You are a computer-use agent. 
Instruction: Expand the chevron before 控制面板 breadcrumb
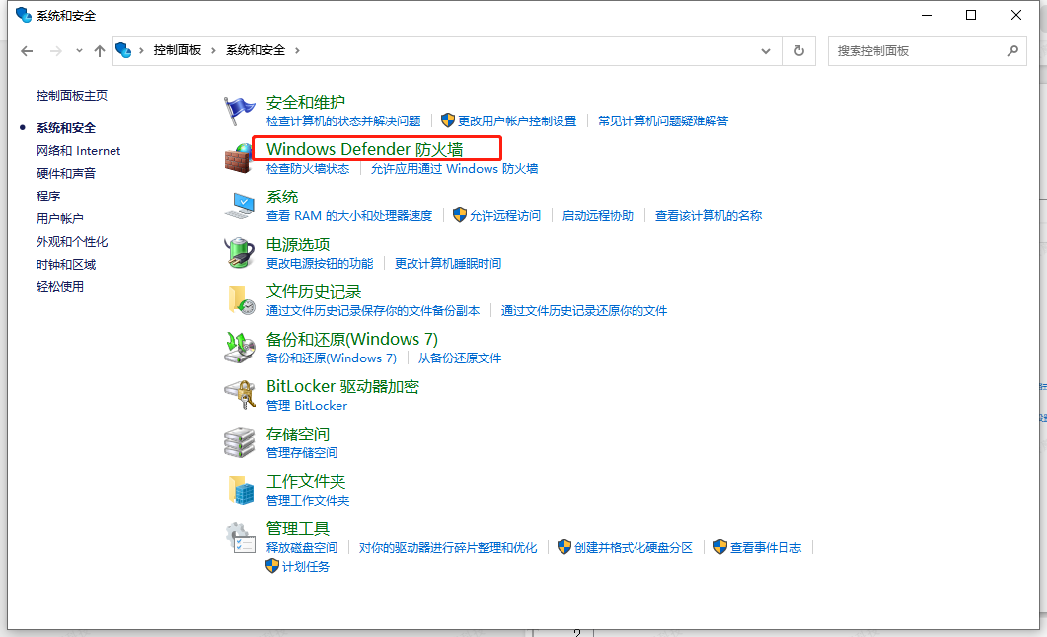pos(141,50)
